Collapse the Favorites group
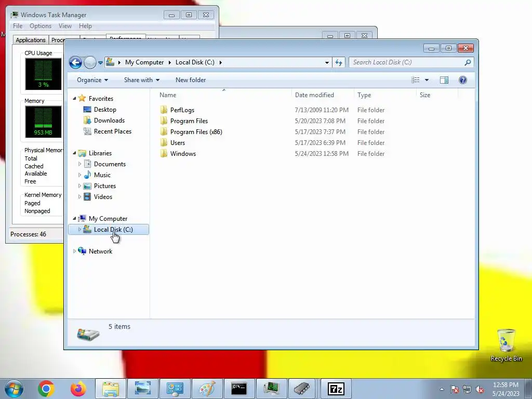The width and height of the screenshot is (532, 399). (74, 98)
